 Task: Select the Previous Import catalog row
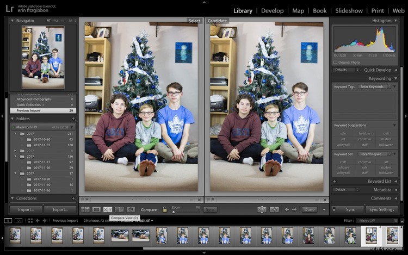(43, 110)
